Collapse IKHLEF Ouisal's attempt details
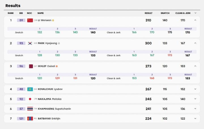Image resolution: width=204 pixels, height=129 pixels. click(195, 66)
